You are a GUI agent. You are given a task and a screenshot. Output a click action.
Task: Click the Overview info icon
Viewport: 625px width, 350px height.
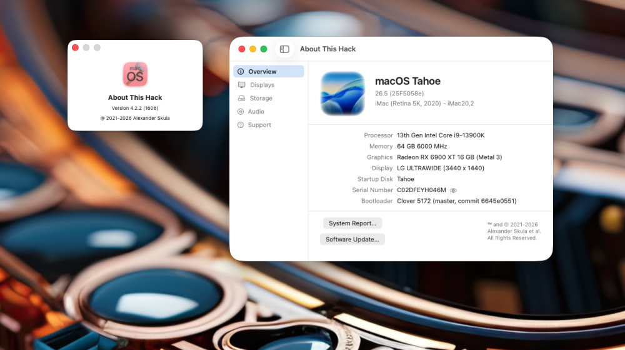click(x=241, y=72)
